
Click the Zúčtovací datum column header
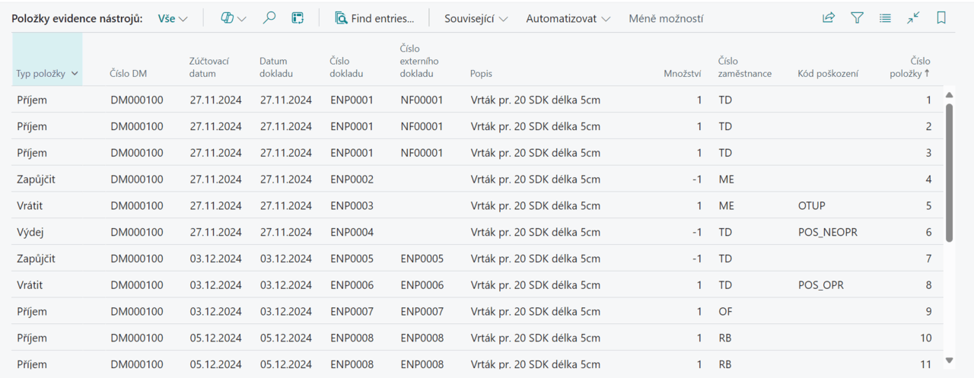click(209, 68)
